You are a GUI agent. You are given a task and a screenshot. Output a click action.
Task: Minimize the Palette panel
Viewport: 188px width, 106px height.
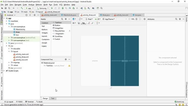click(x=69, y=19)
